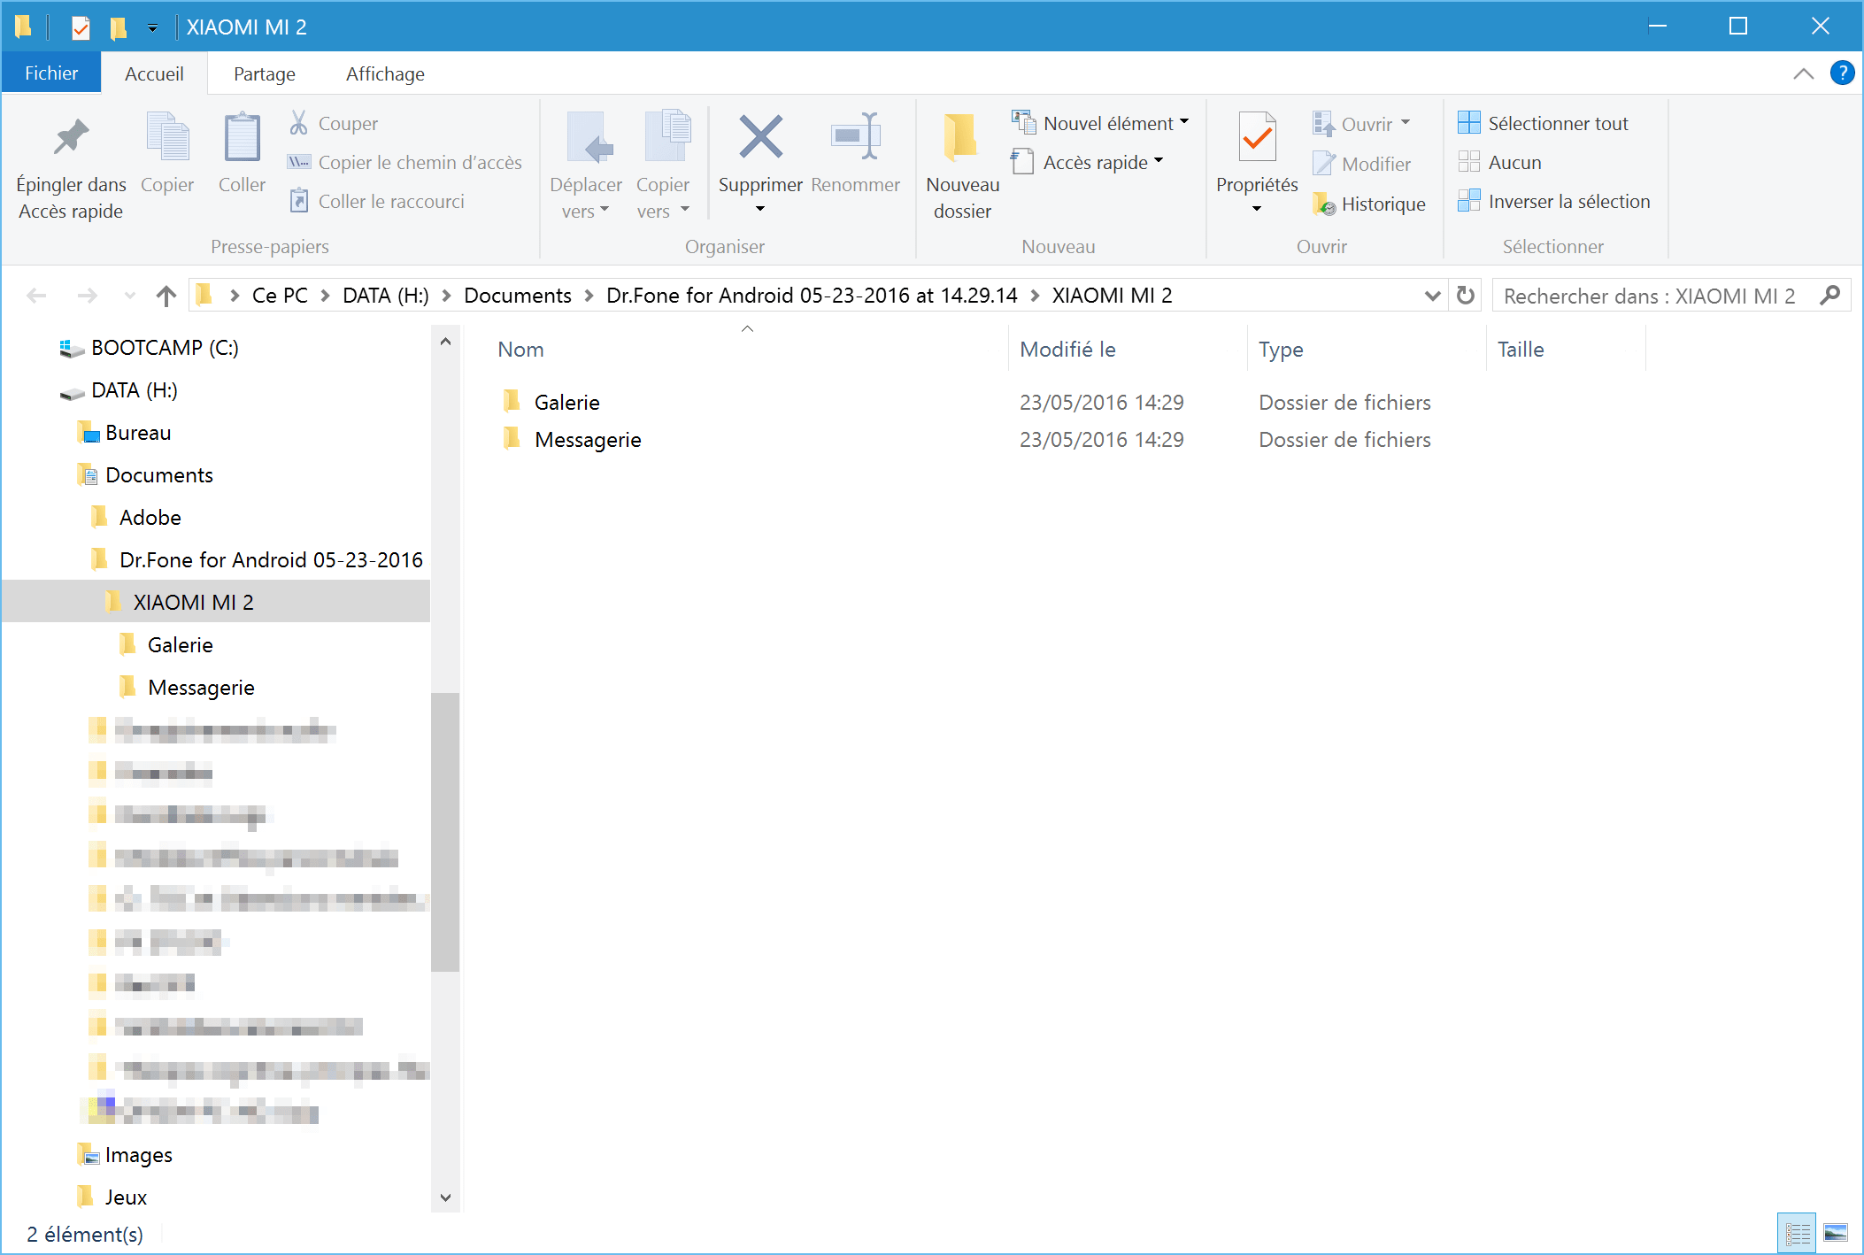
Task: Click the Modifier ribbon button
Action: click(x=1362, y=164)
